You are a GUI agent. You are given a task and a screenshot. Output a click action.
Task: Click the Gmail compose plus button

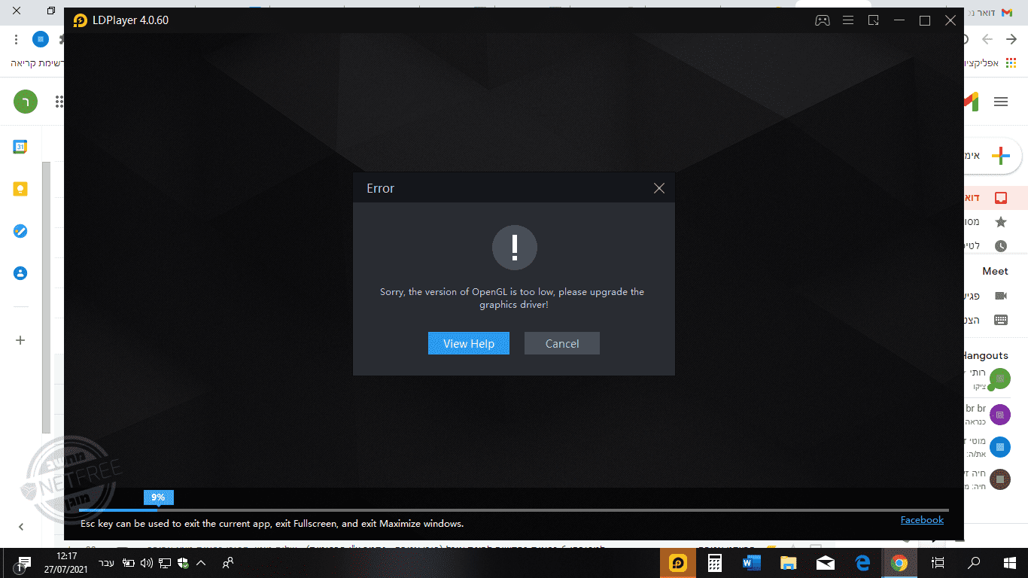[x=1000, y=157]
